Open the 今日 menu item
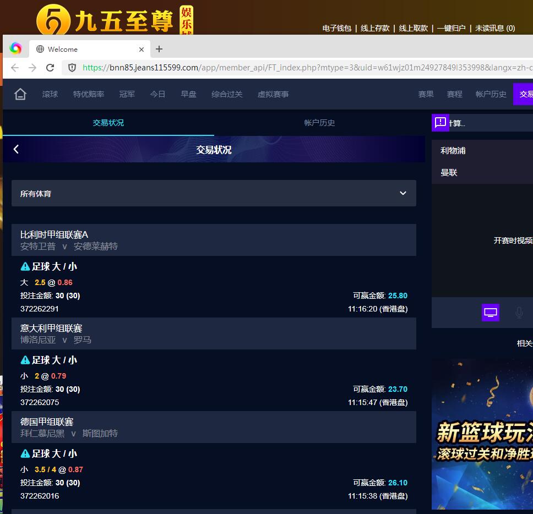This screenshot has height=514, width=533. pos(157,94)
